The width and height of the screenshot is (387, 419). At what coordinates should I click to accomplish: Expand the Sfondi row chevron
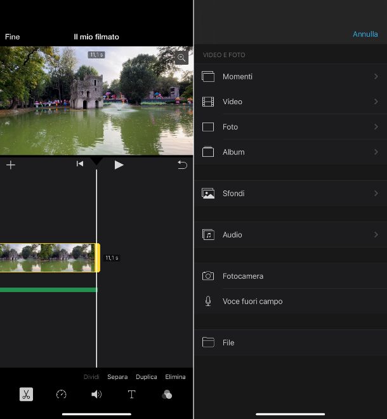376,194
